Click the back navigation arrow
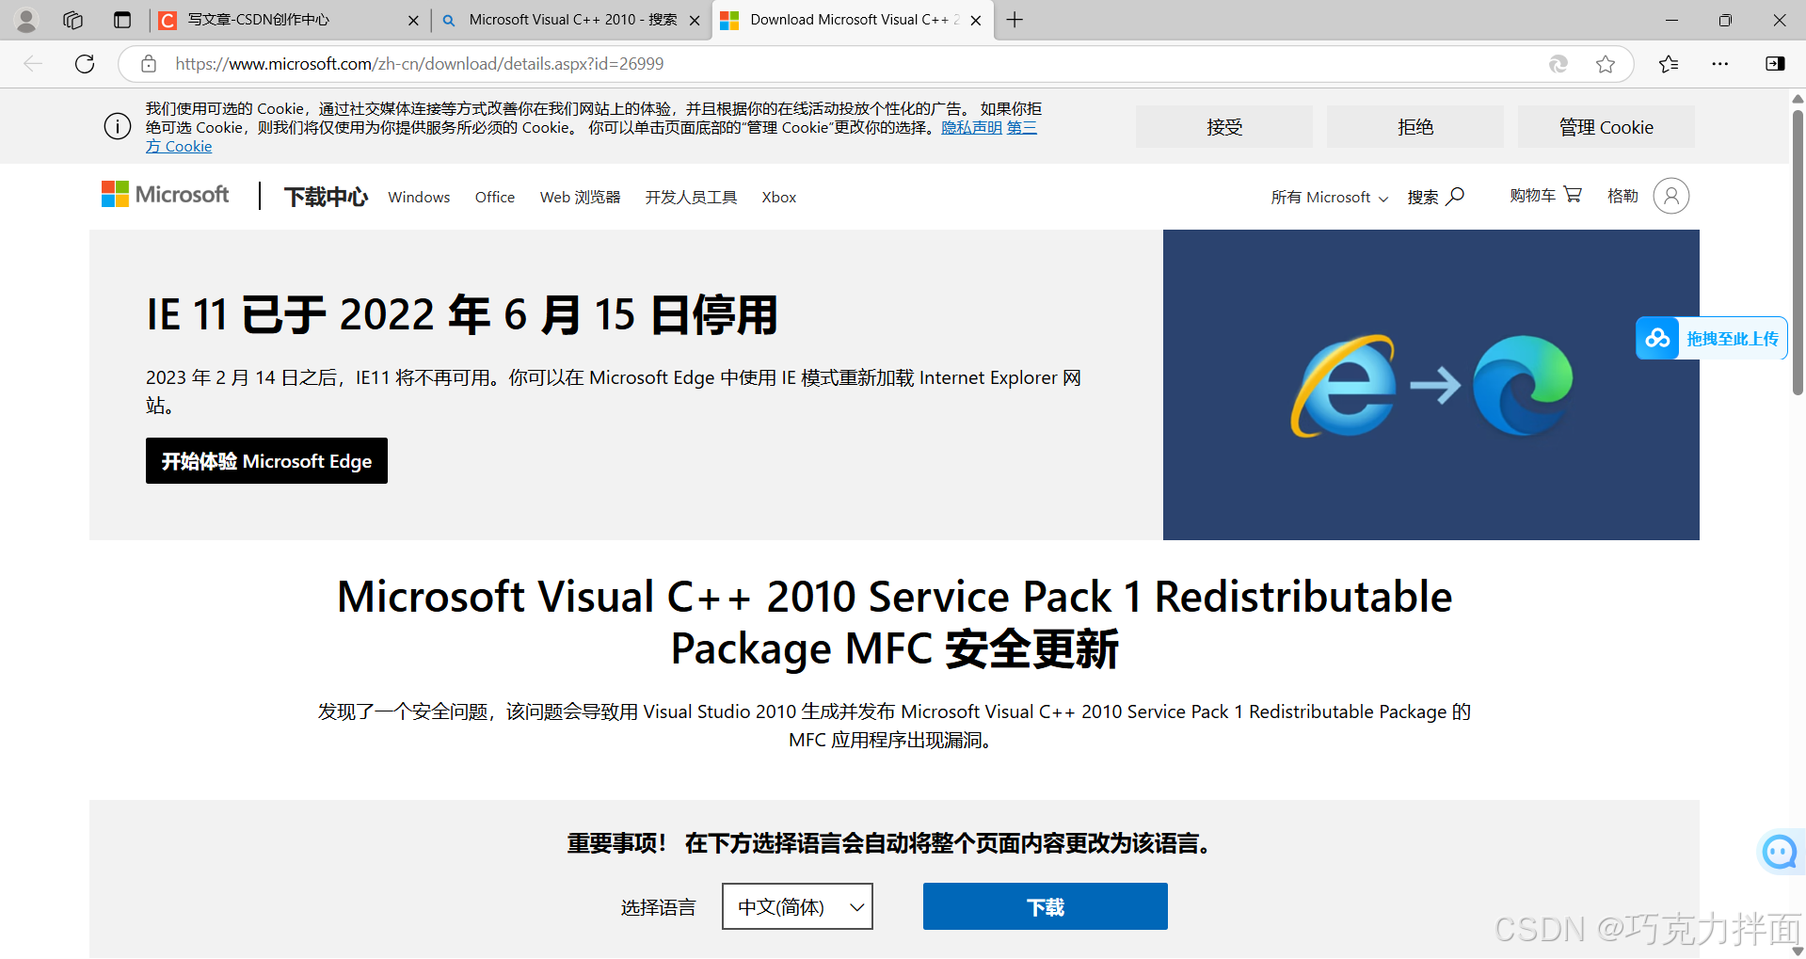The height and width of the screenshot is (959, 1806). pyautogui.click(x=33, y=64)
